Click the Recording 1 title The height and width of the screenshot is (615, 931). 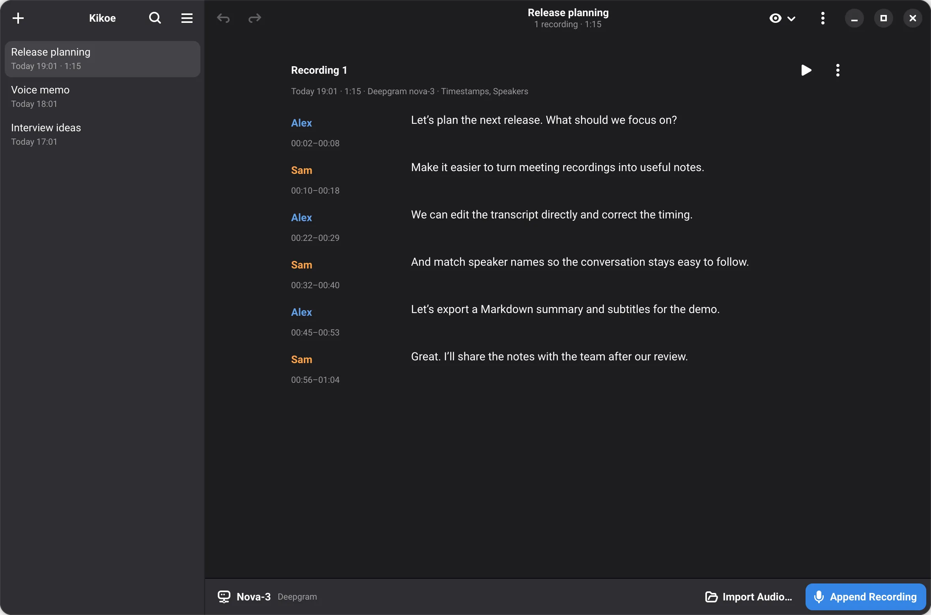click(x=319, y=70)
